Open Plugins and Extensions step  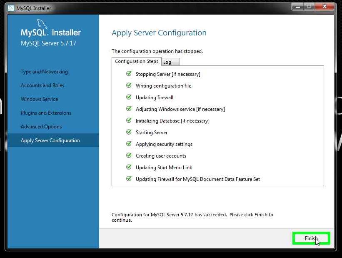click(46, 113)
